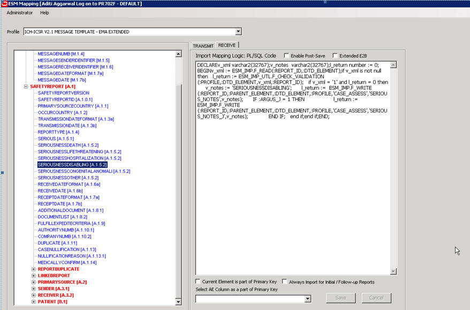Expand the REPORTDUPLICATE node
Viewport: 470px width, 310px height.
(x=34, y=269)
